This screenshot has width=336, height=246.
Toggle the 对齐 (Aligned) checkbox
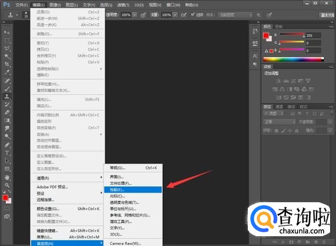[x=193, y=15]
